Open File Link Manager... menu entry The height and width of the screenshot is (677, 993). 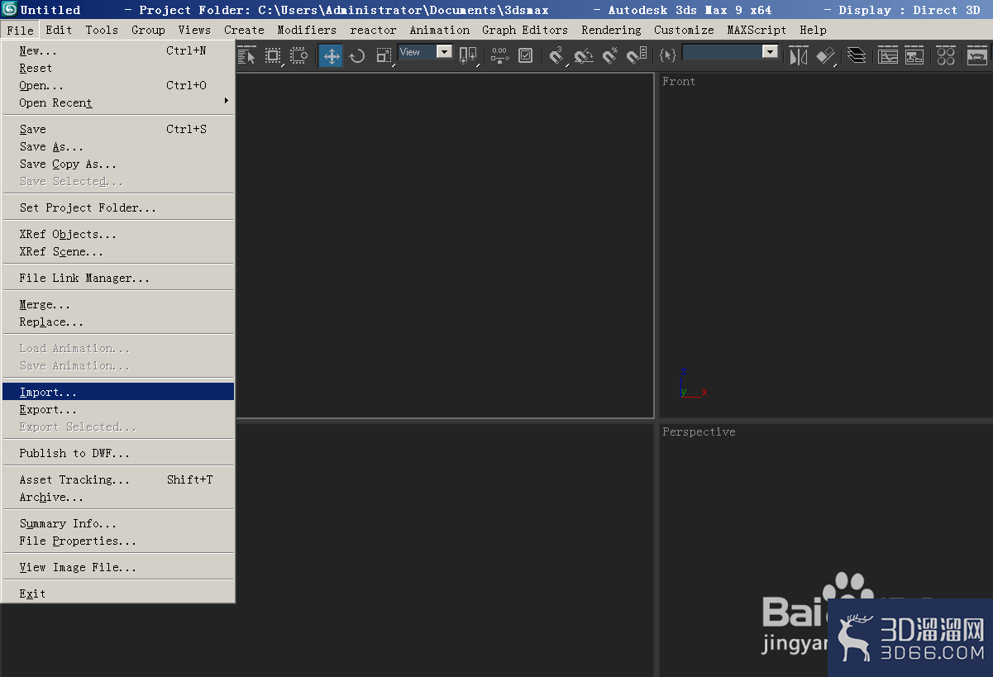pyautogui.click(x=117, y=278)
